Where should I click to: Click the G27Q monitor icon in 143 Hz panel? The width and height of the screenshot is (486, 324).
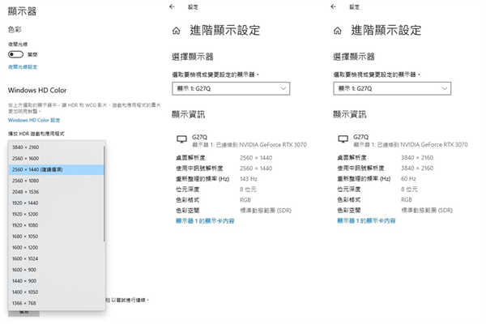pyautogui.click(x=181, y=139)
